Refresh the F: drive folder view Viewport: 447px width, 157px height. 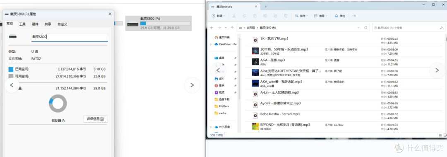(366, 28)
